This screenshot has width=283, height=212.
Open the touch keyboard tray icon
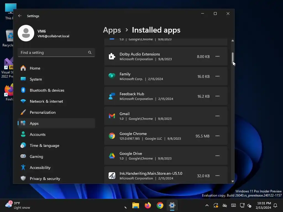[x=233, y=205]
